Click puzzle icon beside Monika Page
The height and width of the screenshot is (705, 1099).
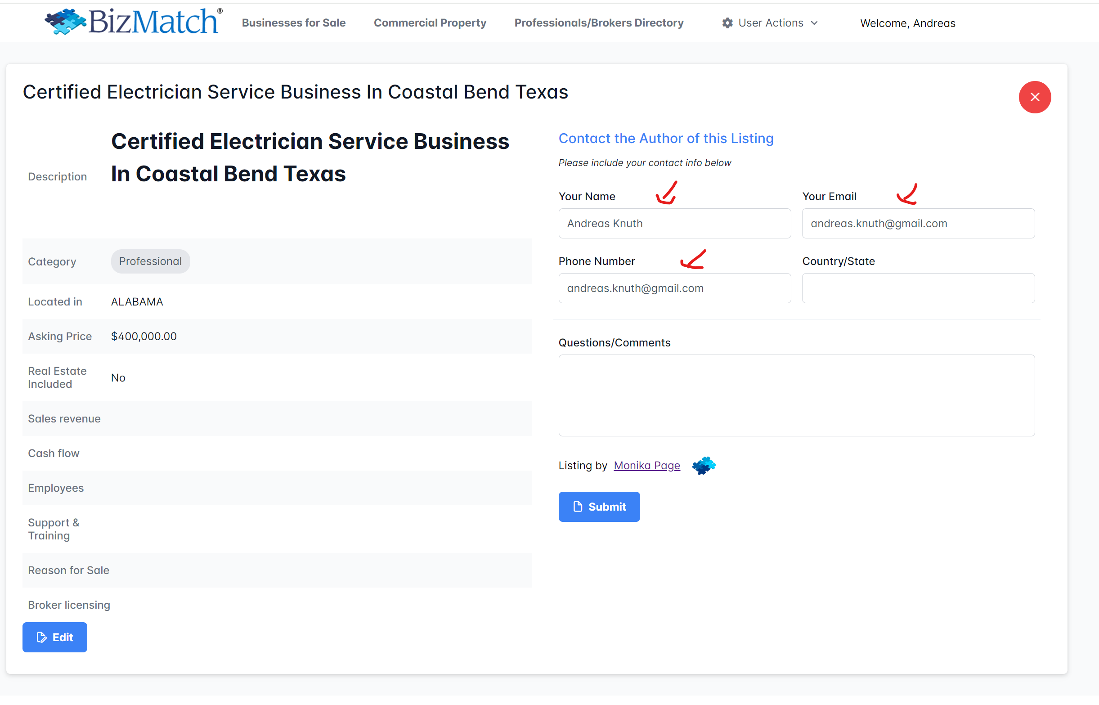point(704,466)
